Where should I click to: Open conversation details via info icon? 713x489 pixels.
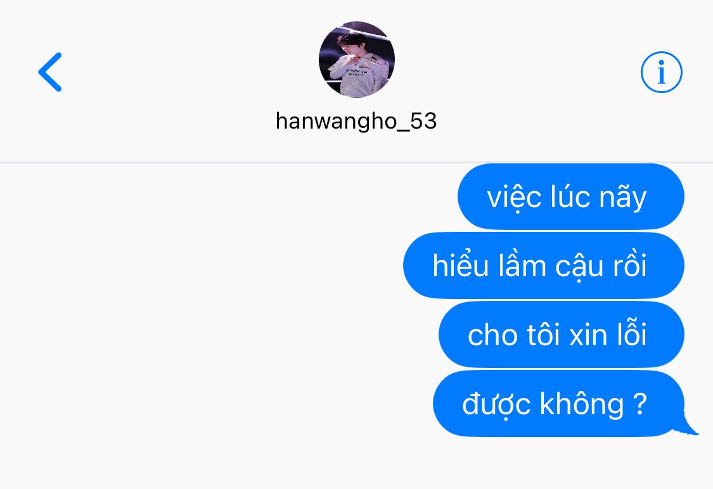tap(661, 72)
